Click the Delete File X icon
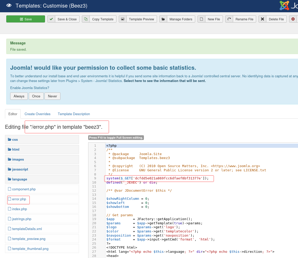The width and height of the screenshot is (298, 258). [262, 19]
